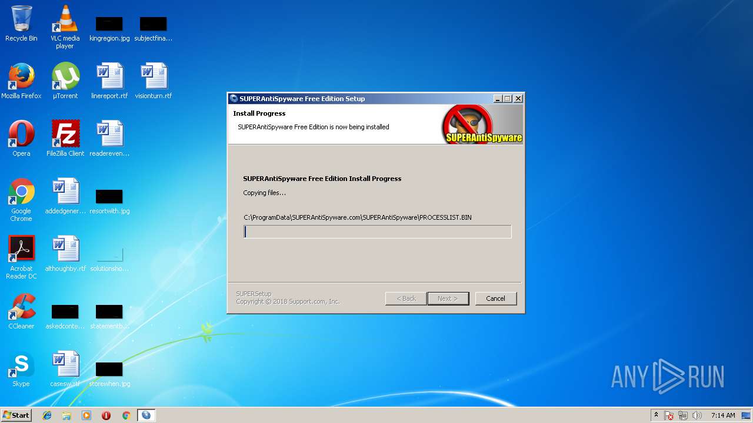Open Opera from the taskbar
The width and height of the screenshot is (753, 423).
106,415
